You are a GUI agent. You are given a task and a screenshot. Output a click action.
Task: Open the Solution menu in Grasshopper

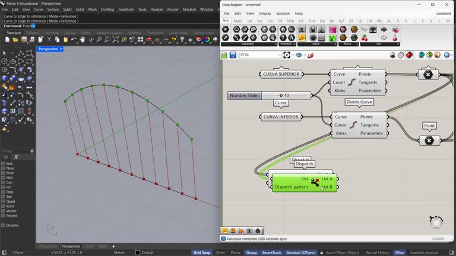pos(283,13)
